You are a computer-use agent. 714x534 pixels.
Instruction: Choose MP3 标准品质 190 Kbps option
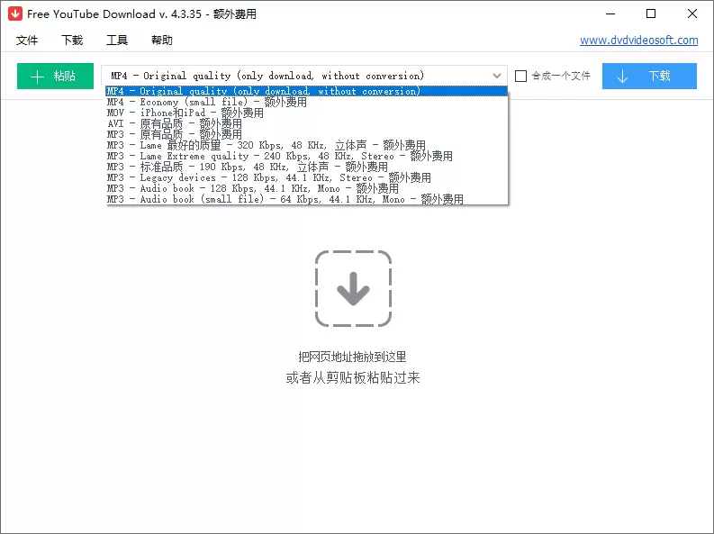pyautogui.click(x=307, y=167)
